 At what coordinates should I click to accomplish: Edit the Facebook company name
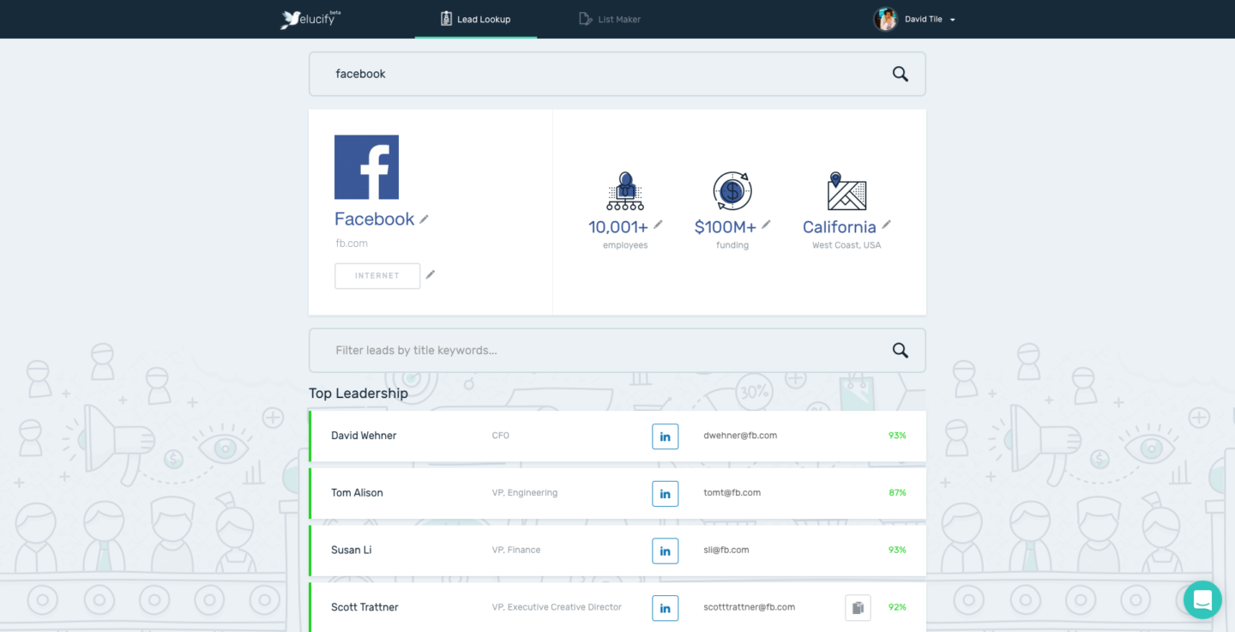[424, 220]
